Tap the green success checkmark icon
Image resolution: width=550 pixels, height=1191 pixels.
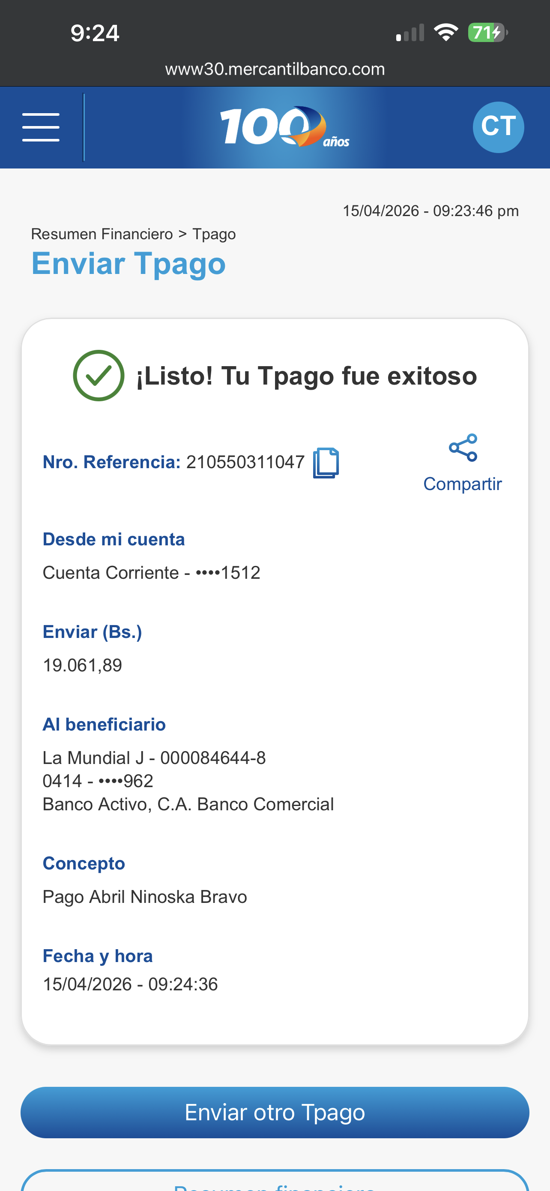tap(99, 376)
